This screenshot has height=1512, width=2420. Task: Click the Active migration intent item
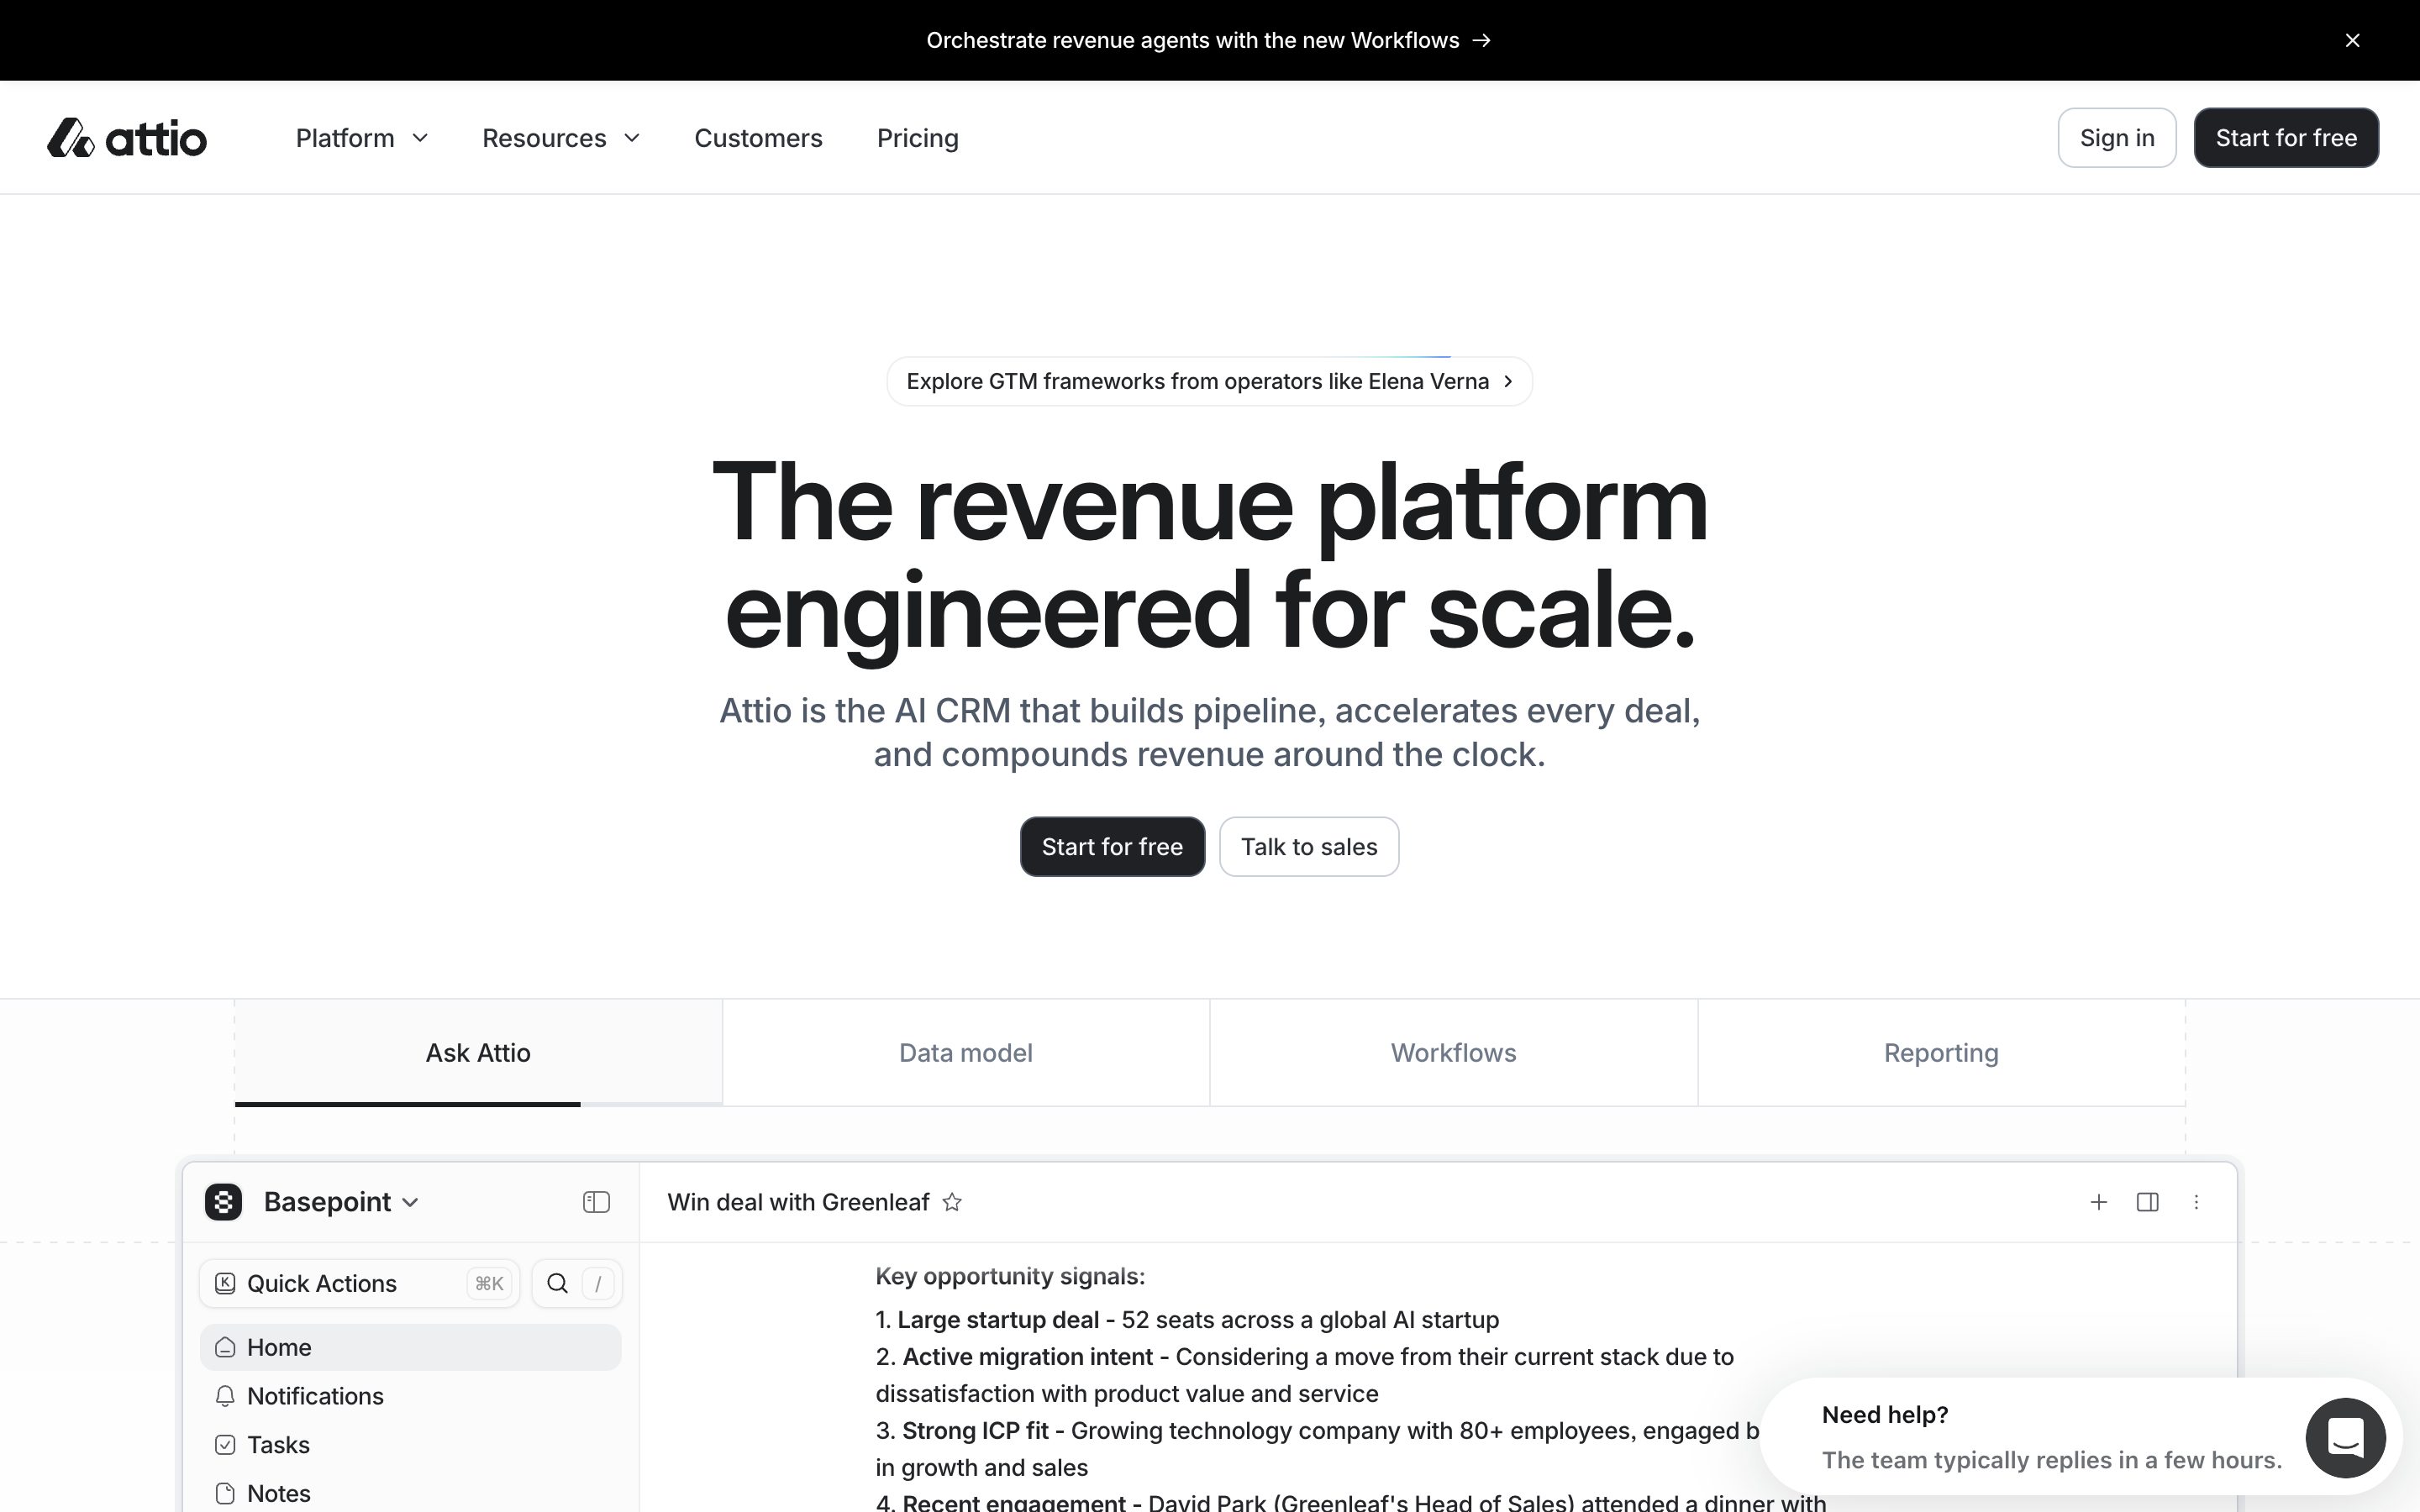pyautogui.click(x=1305, y=1375)
